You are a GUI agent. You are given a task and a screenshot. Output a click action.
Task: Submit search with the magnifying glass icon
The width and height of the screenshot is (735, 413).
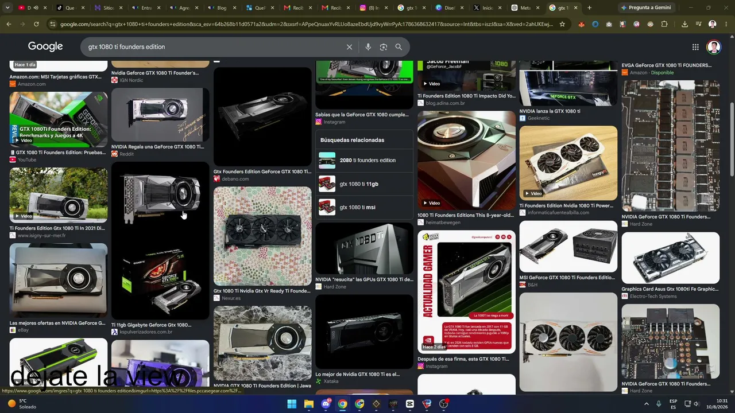click(x=399, y=47)
